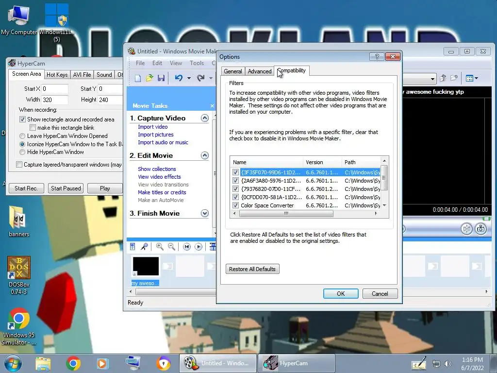Open Windows Media Player from the taskbar
This screenshot has height=373, width=497.
pos(102,363)
